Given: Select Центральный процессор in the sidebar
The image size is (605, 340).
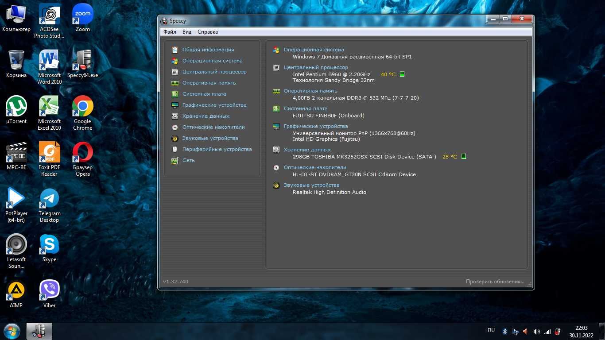Looking at the screenshot, I should click(x=214, y=72).
